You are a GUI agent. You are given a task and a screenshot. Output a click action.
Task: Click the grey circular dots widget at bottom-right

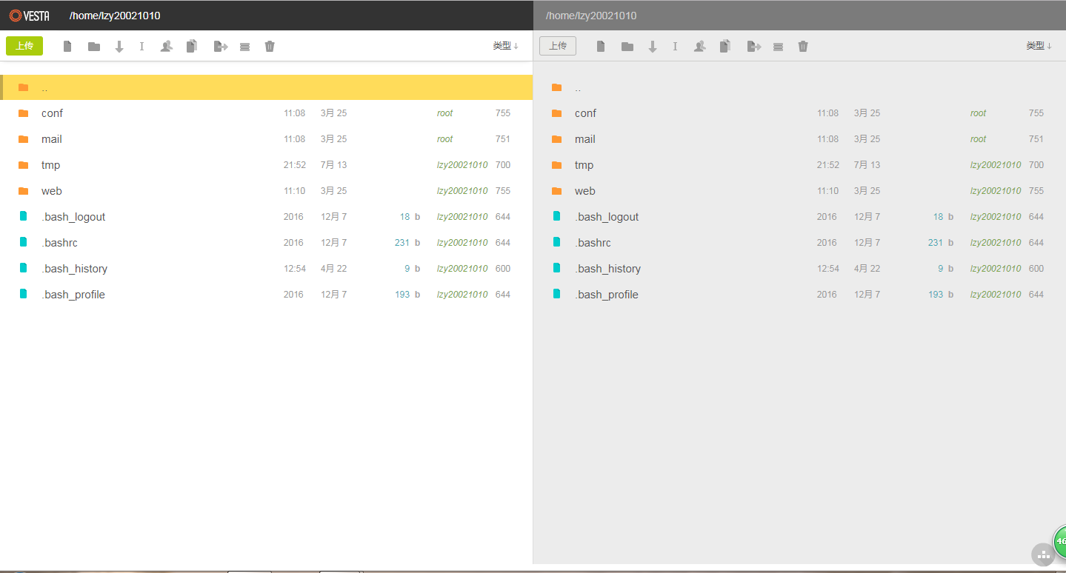pyautogui.click(x=1043, y=554)
